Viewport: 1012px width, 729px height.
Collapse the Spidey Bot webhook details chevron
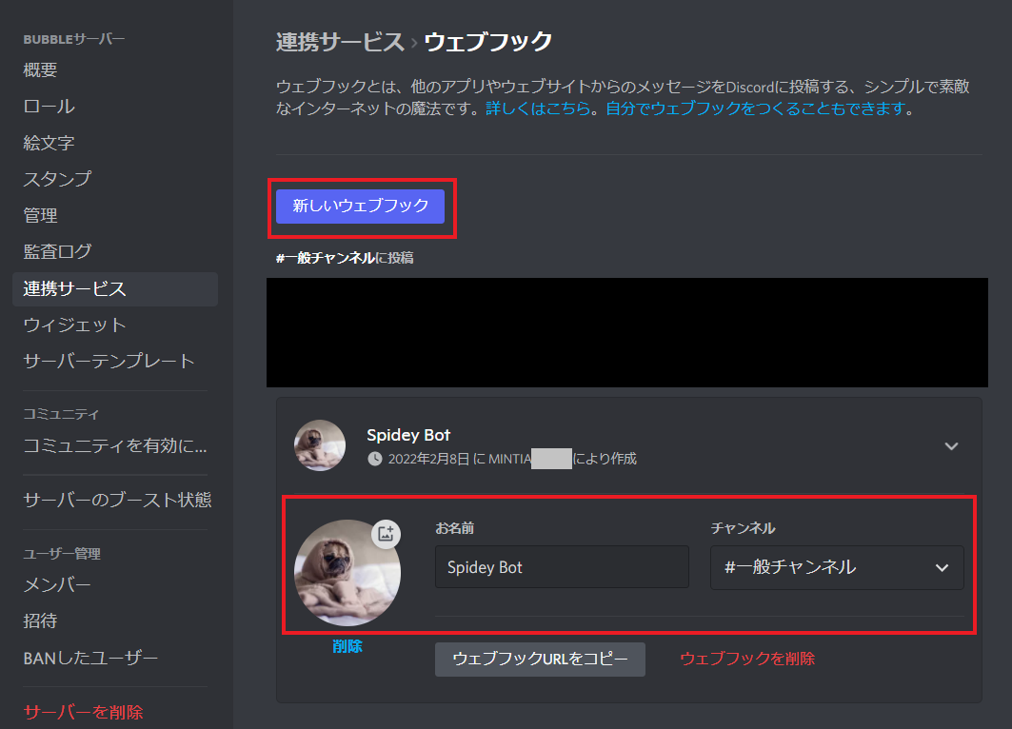[951, 444]
